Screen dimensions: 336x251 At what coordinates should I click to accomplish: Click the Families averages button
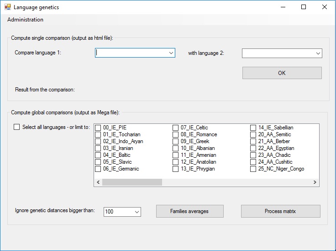(x=189, y=211)
